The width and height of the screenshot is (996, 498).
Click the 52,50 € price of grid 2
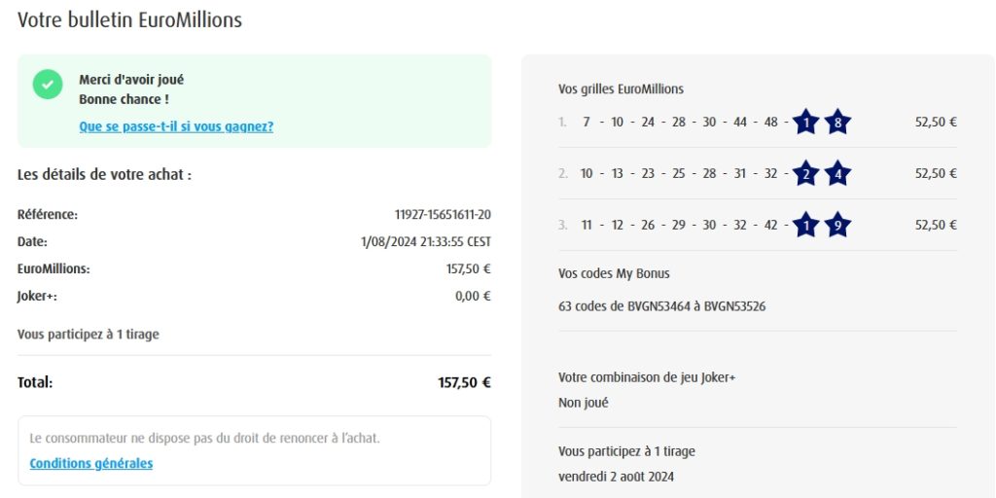(936, 174)
